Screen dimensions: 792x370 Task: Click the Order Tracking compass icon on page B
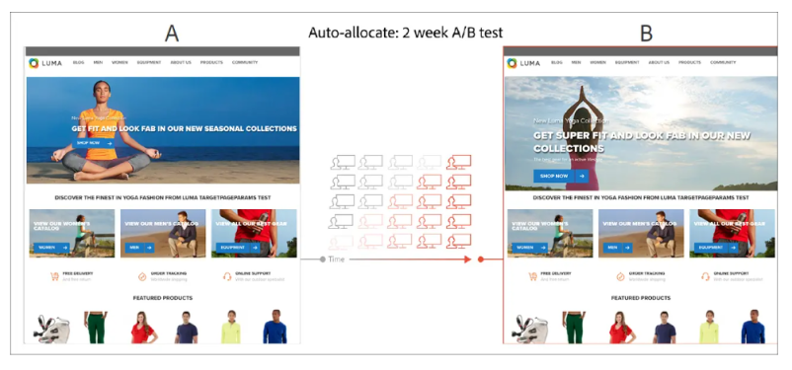620,276
